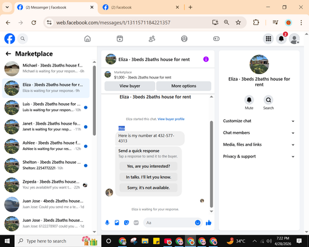Attach a file with the photo icon
Image resolution: width=309 pixels, height=247 pixels.
point(117,222)
